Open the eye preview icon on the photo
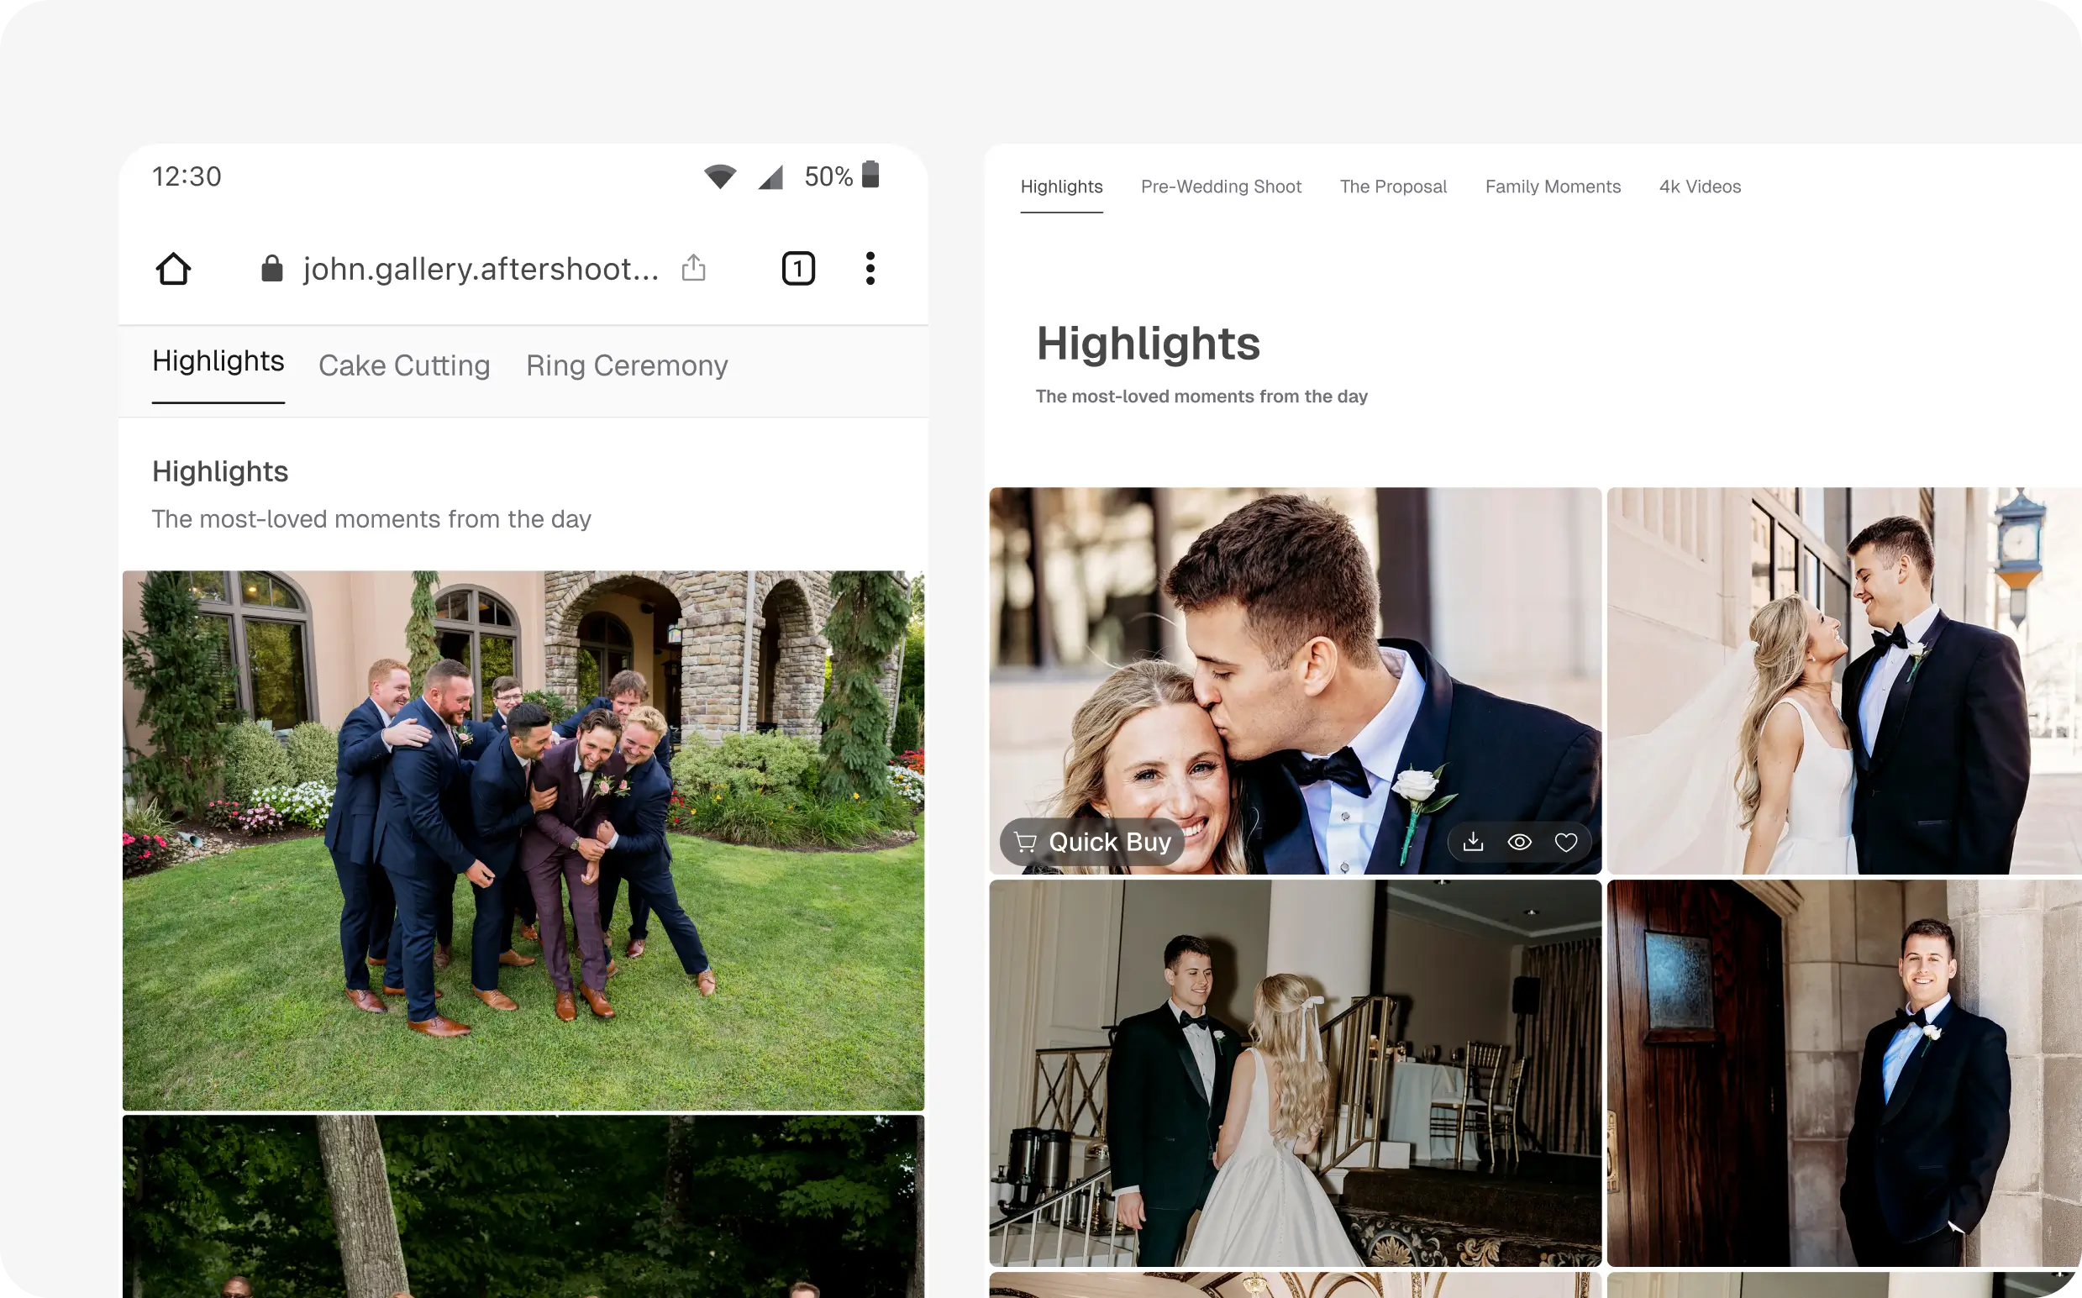 click(1520, 841)
